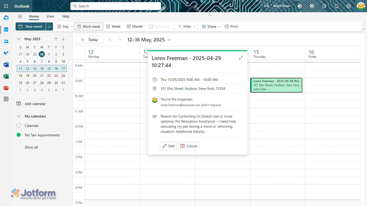Collapse My calendars section
Image resolution: width=367 pixels, height=206 pixels.
[19, 116]
